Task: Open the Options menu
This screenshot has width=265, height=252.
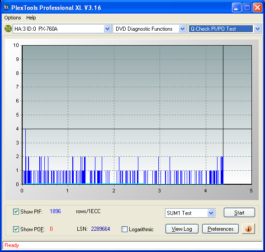Action: pos(13,18)
